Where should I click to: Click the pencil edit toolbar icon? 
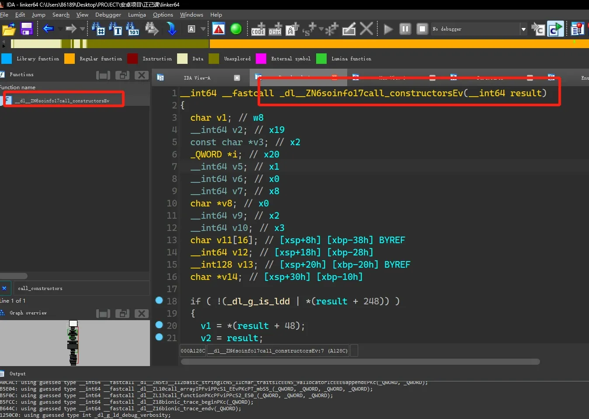pos(349,29)
